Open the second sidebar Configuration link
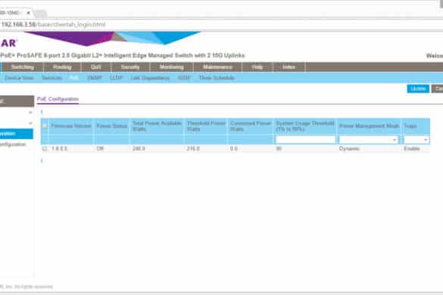The width and height of the screenshot is (443, 295). coord(13,144)
